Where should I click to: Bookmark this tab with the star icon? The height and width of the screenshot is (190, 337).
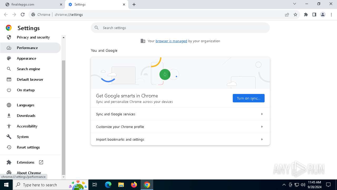(295, 15)
